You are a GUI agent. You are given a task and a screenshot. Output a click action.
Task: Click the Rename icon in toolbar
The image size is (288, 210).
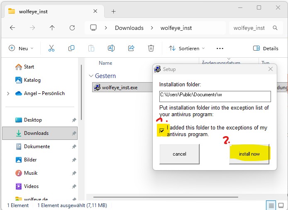pos(111,49)
